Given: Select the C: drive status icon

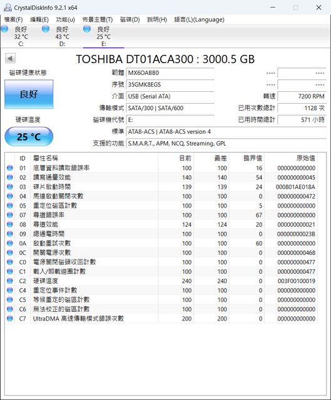Looking at the screenshot, I should (x=4, y=29).
